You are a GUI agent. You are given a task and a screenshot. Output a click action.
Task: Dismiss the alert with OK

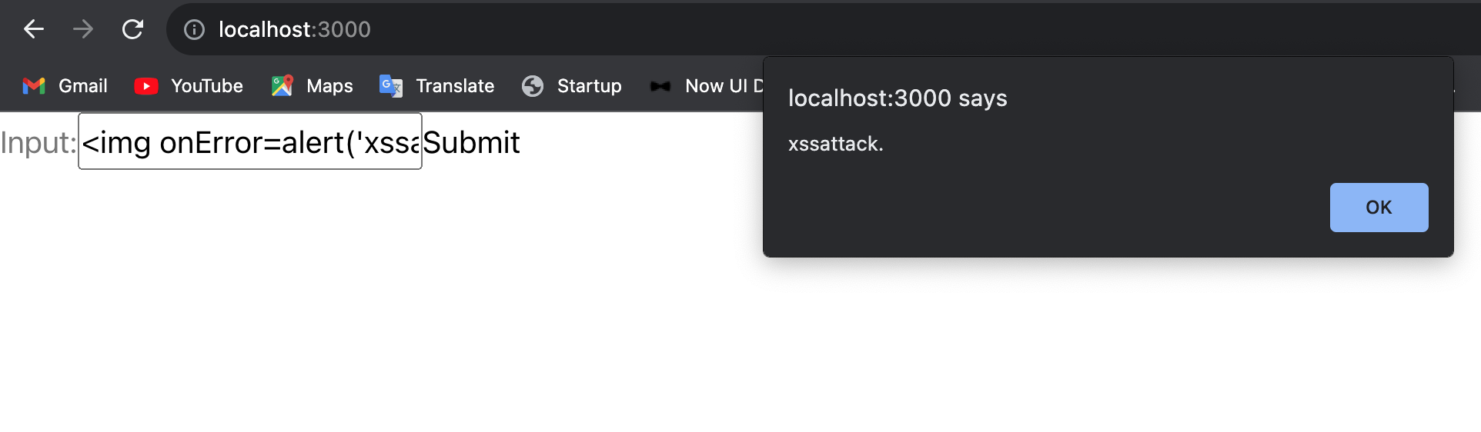pyautogui.click(x=1379, y=208)
